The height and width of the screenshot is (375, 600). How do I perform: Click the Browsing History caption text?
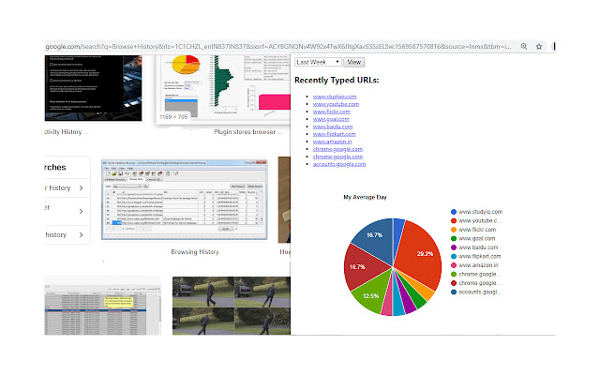pyautogui.click(x=195, y=252)
